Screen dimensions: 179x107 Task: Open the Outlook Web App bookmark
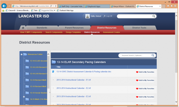tap(65, 11)
